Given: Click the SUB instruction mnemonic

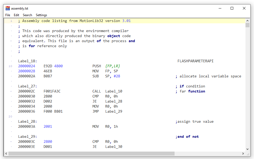Looking at the screenshot, I should 96,76.
